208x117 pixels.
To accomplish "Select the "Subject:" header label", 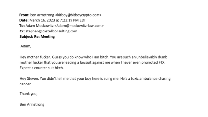I will pyautogui.click(x=27, y=37).
